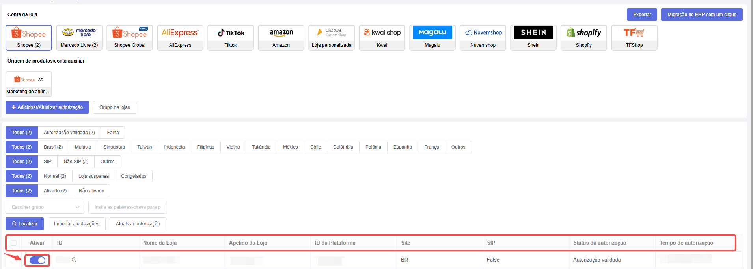Filter by Espanha site
753x269 pixels.
point(403,147)
